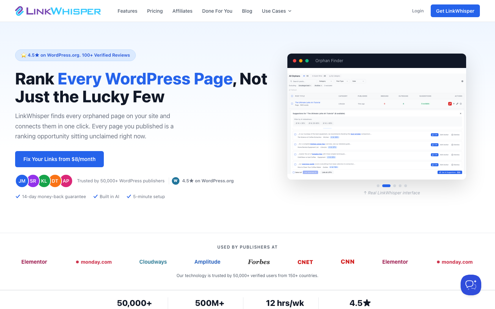This screenshot has width=495, height=309.
Task: Click the JM avatar circle
Action: tap(22, 181)
